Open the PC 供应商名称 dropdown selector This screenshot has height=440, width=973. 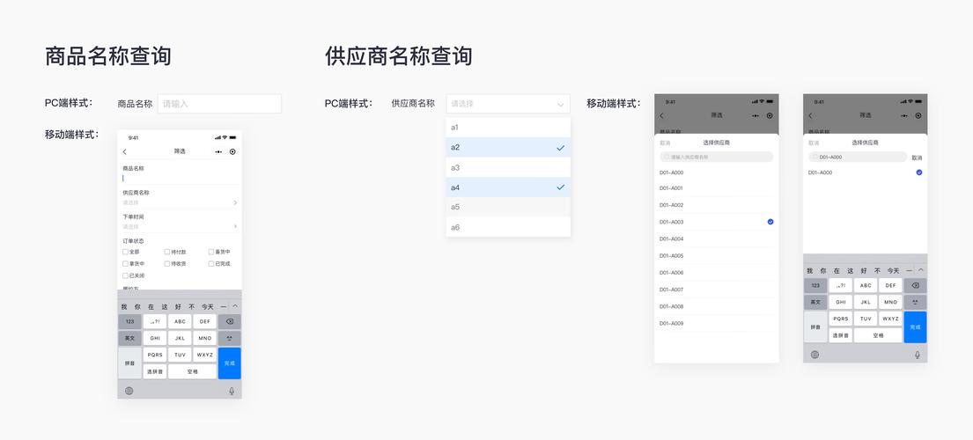tap(508, 104)
